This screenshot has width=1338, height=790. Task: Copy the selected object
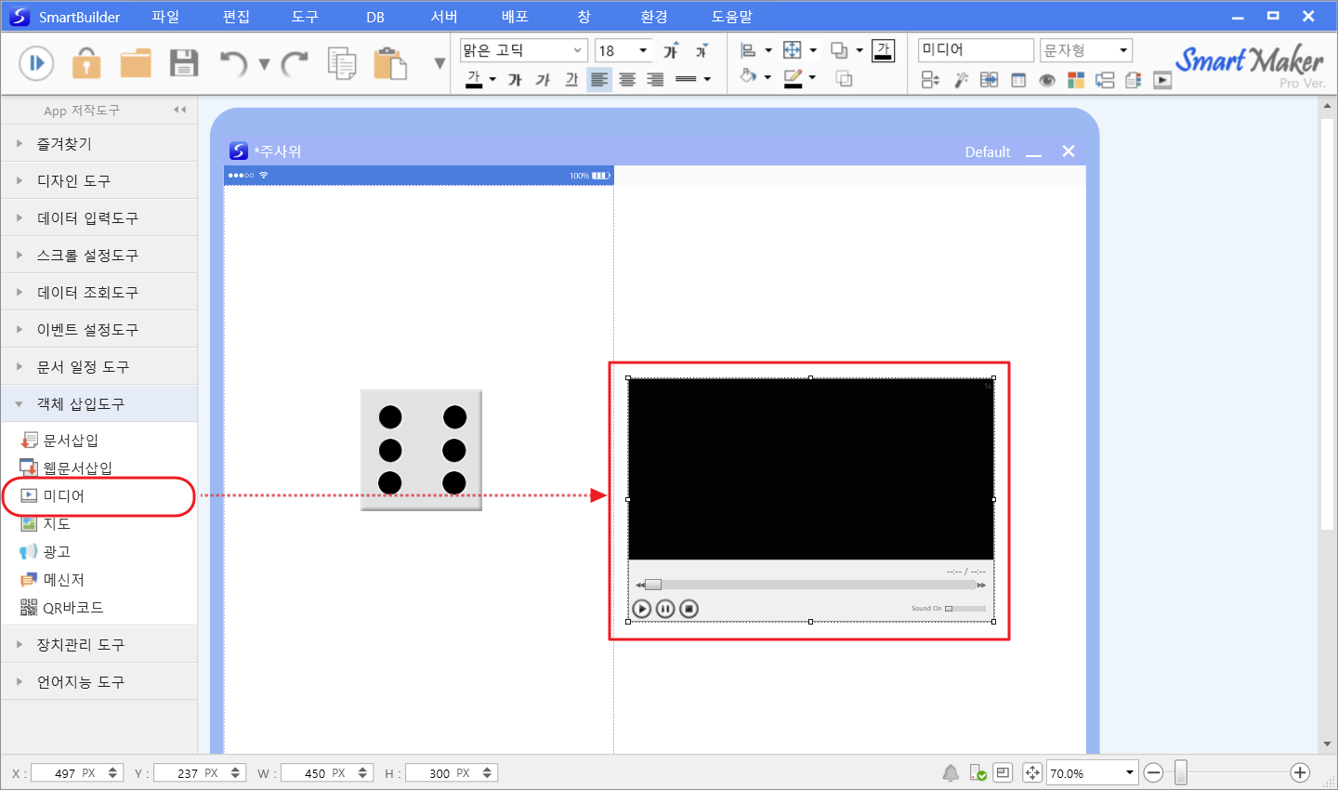click(x=342, y=63)
